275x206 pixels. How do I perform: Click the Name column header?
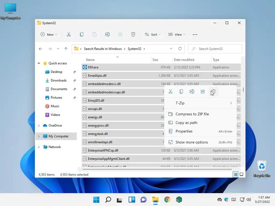coord(116,60)
